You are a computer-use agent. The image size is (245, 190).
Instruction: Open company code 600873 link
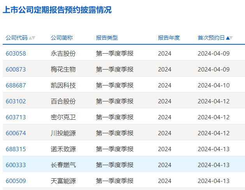16,69
